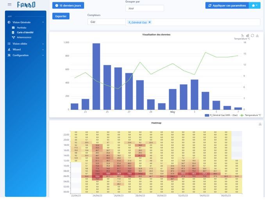265x207 pixels.
Task: Click the Exporter button
Action: pyautogui.click(x=61, y=16)
